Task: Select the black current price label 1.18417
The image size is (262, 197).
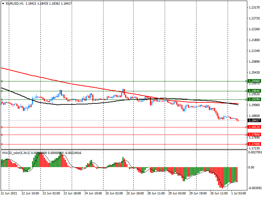Action: pos(254,120)
